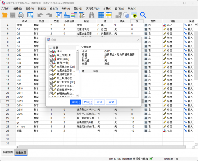Click name cell x1_new
The height and width of the screenshot is (161, 198).
pos(24,127)
